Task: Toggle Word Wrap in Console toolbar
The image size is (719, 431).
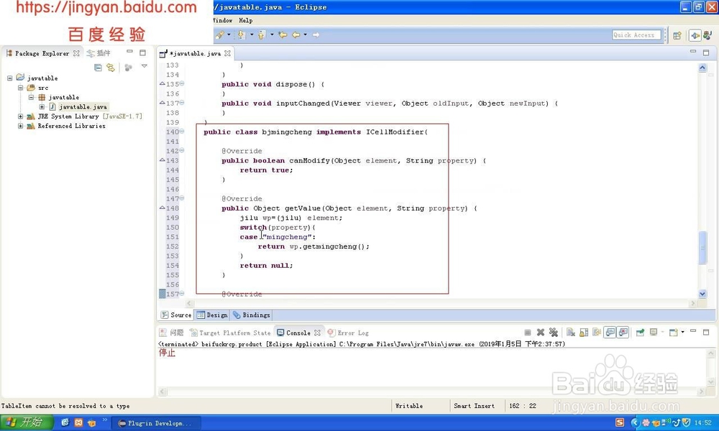Action: [597, 333]
